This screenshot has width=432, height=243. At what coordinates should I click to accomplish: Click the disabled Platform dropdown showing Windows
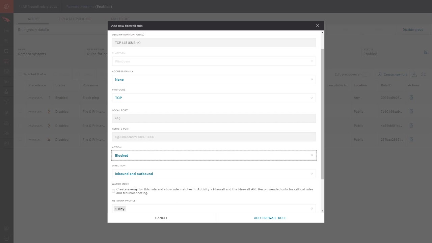(214, 61)
